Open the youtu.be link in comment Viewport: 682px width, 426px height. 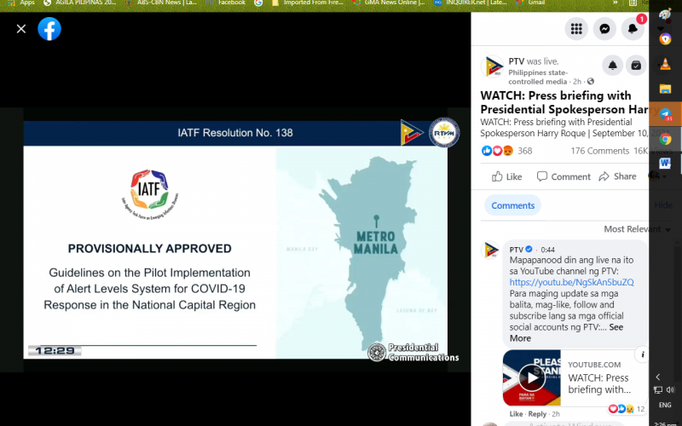pyautogui.click(x=571, y=282)
